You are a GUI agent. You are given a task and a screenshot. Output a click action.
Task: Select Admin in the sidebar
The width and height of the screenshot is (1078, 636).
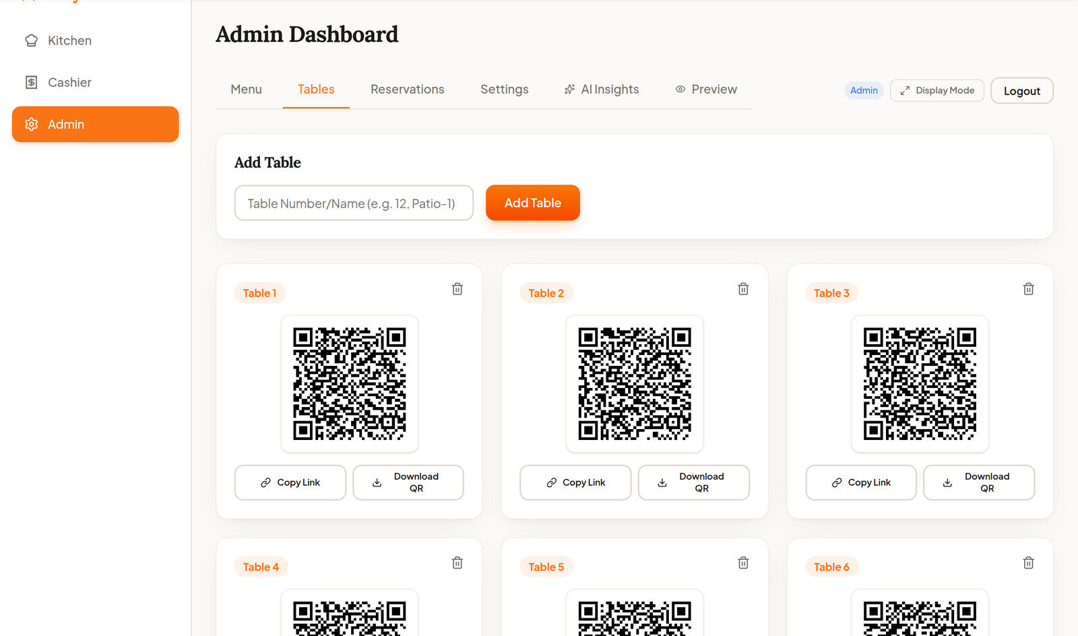pos(95,124)
